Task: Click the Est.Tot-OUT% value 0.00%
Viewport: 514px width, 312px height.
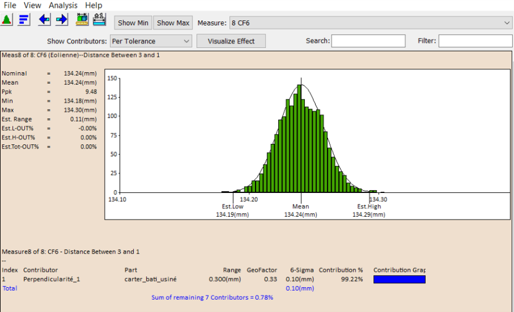Action: (89, 147)
